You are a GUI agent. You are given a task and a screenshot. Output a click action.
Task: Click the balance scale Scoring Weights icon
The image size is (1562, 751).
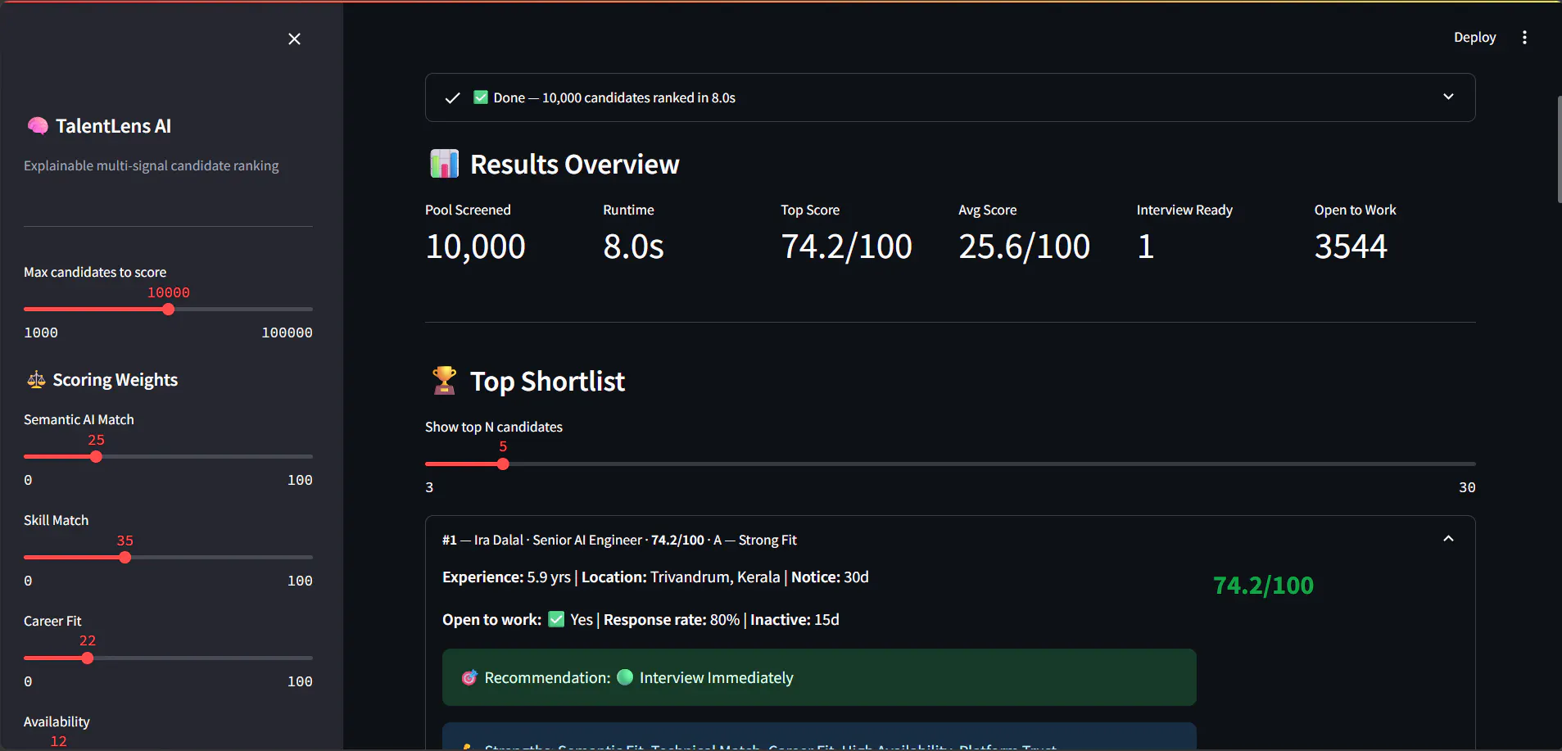click(x=36, y=380)
